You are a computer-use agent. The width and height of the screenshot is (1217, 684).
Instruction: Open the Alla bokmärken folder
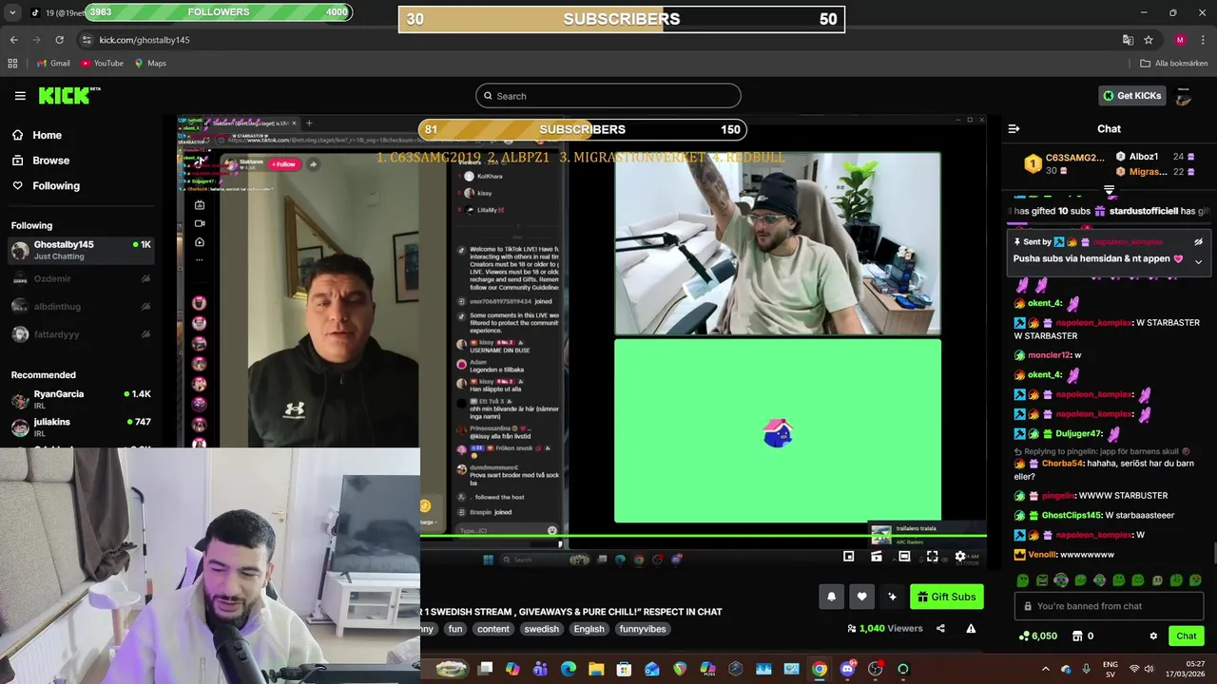tap(1174, 64)
